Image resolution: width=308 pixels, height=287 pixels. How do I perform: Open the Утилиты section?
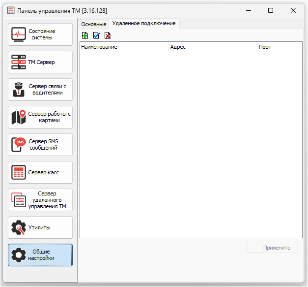click(x=40, y=227)
